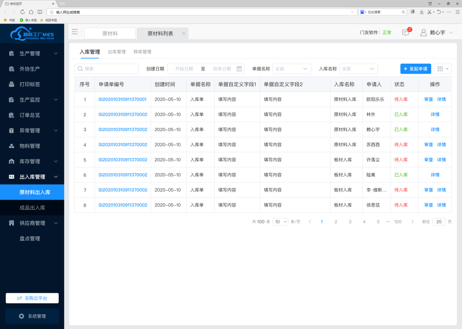Open the message notification icon
Viewport: 462px width, 329px height.
pyautogui.click(x=406, y=33)
